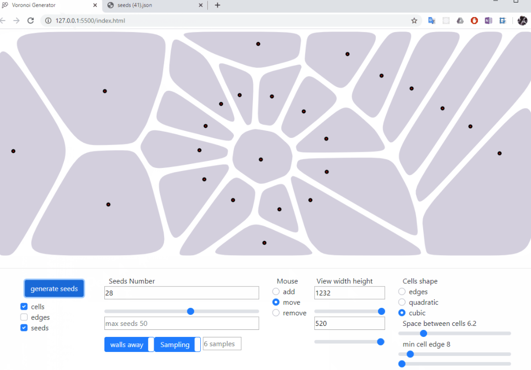Open the browser profile avatar menu
Image resolution: width=531 pixels, height=370 pixels.
point(522,21)
